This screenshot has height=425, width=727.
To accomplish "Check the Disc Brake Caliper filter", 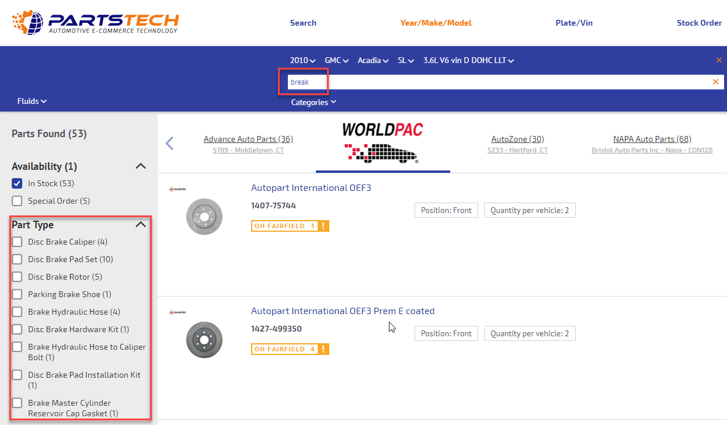I will tap(18, 242).
